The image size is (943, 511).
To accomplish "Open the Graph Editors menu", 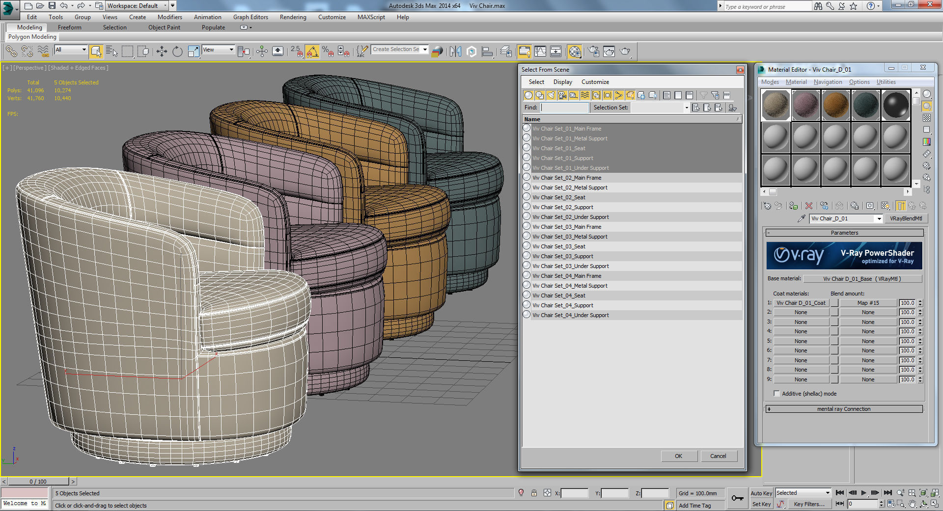I will click(250, 17).
